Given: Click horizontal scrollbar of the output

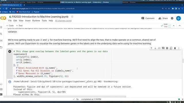Looking at the screenshot, I should [65, 97].
